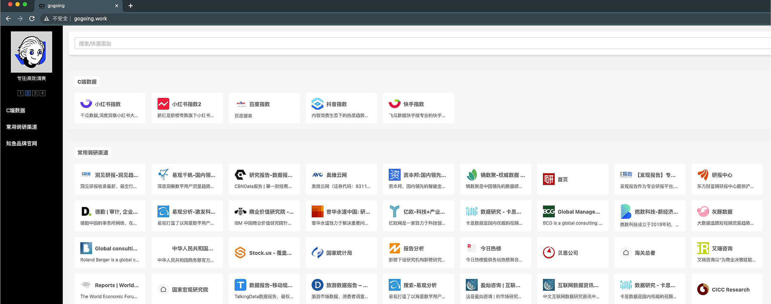Reload the page with the refresh button
771x304 pixels.
(x=32, y=18)
